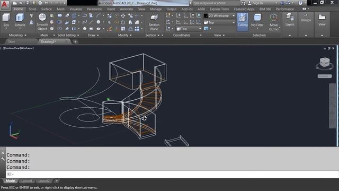Click the Model tab at bottom

(11, 181)
